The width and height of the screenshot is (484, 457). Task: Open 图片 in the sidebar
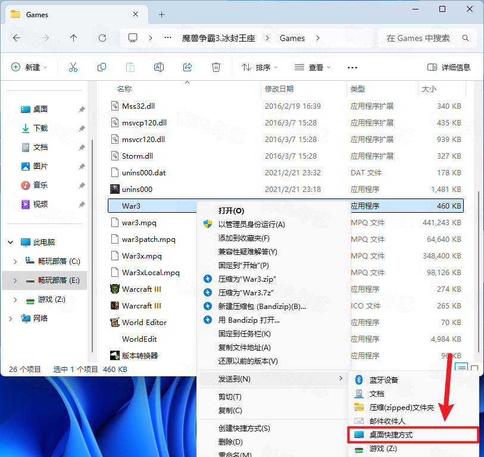[x=40, y=166]
